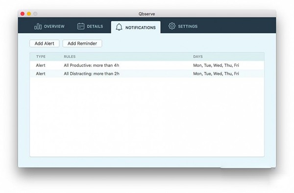Click the days cell of the Distracting alert

point(216,74)
